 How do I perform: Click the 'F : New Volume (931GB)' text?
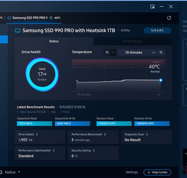pos(31,112)
